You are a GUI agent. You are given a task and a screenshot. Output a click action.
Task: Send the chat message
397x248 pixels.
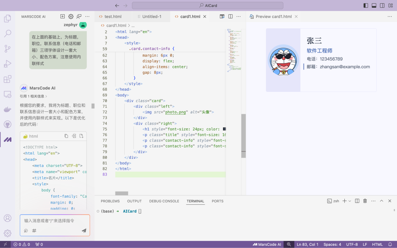coord(84,230)
